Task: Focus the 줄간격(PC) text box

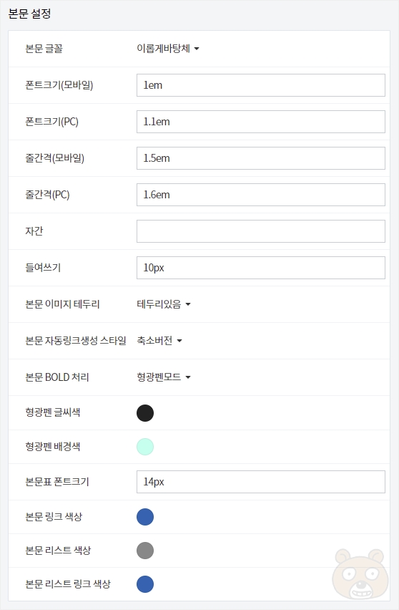Action: (261, 195)
